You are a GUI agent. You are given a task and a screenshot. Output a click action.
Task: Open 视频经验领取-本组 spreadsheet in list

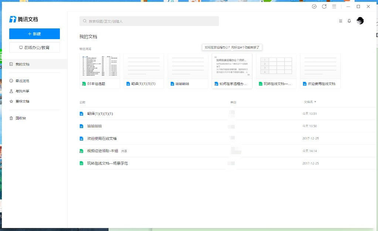point(102,151)
